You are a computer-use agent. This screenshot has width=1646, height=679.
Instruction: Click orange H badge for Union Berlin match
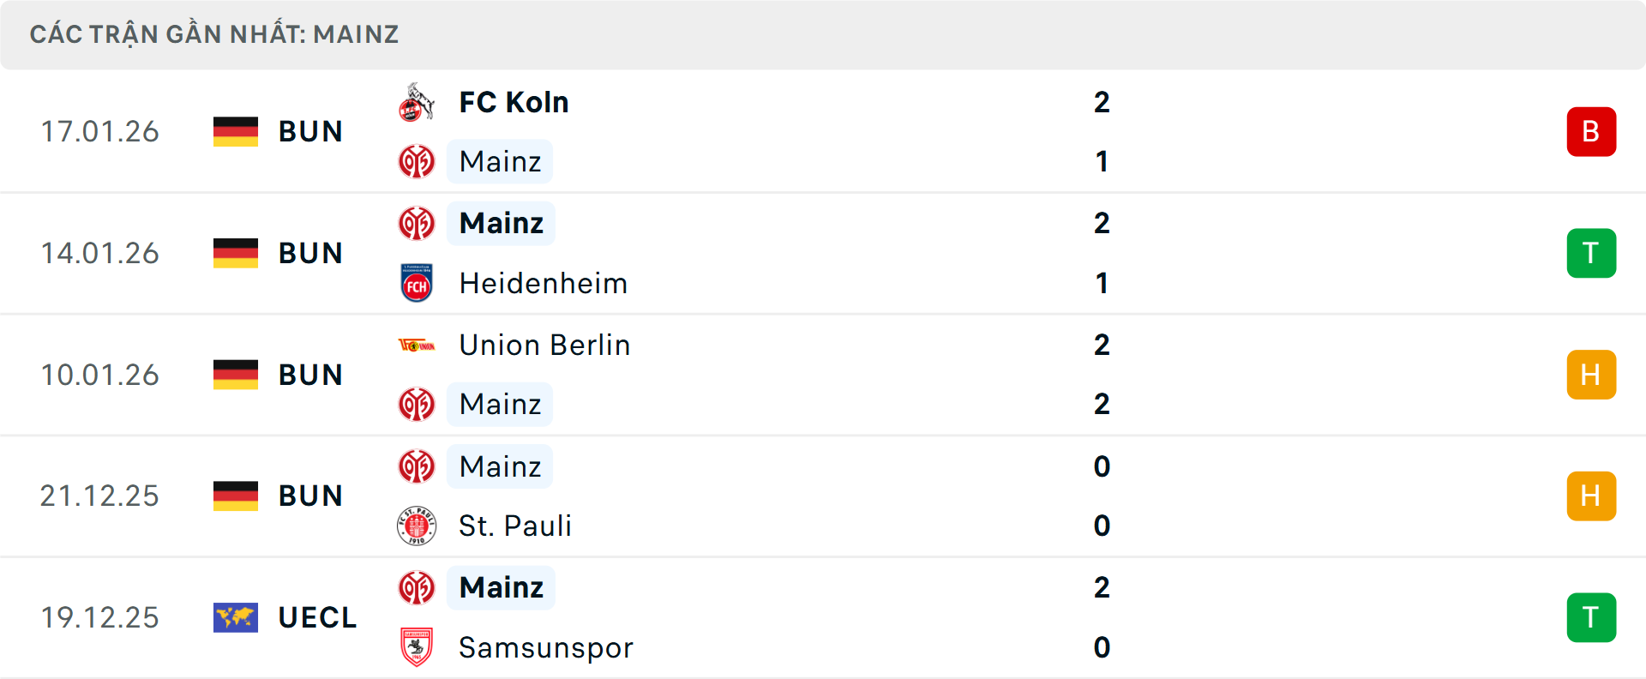(1591, 375)
